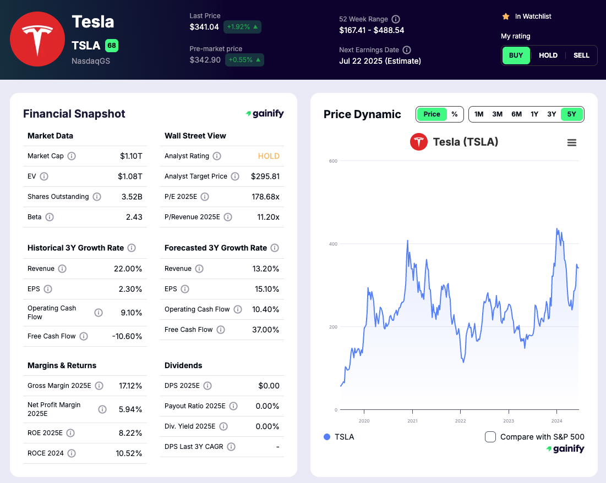Select BUY in My rating

[516, 55]
